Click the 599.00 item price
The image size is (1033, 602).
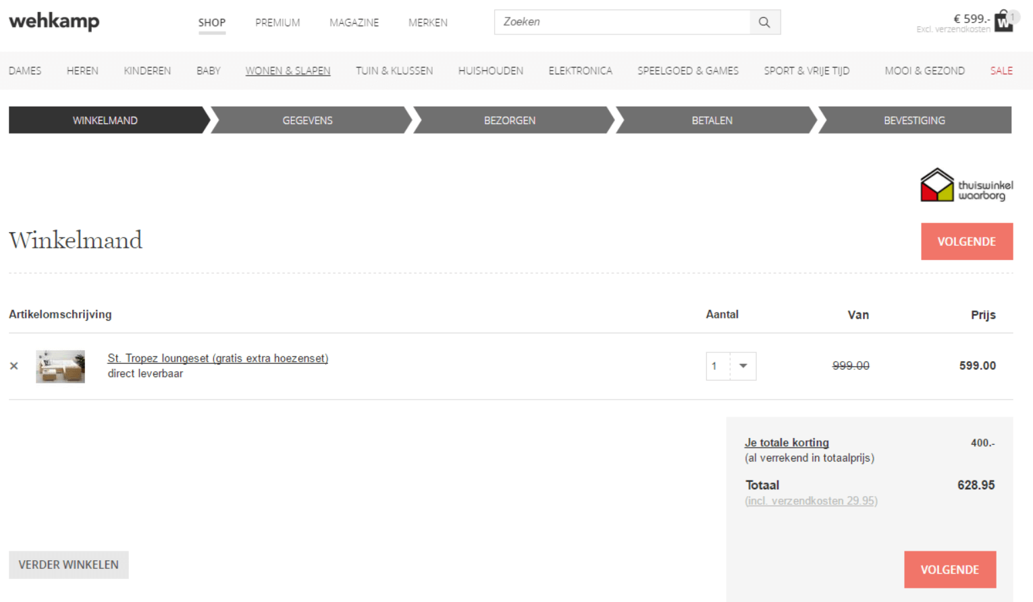(x=978, y=366)
